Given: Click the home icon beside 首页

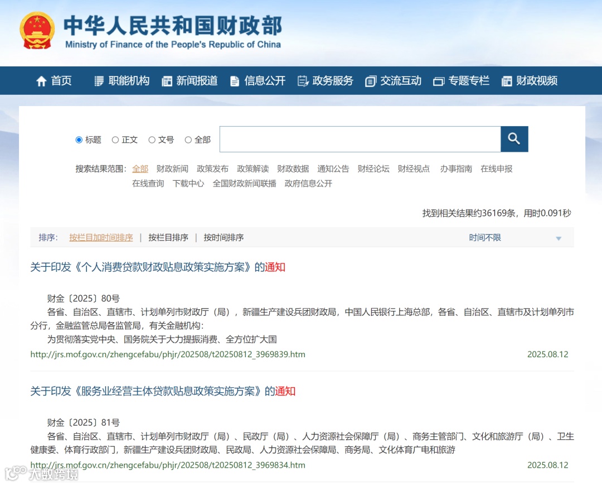Looking at the screenshot, I should tap(41, 81).
